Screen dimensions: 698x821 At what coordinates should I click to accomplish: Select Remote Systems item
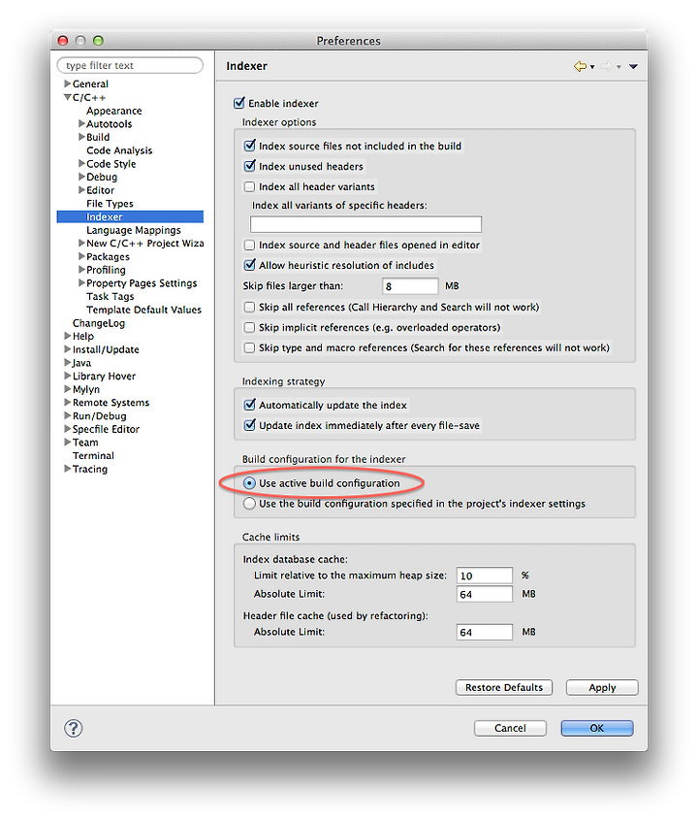pyautogui.click(x=111, y=402)
